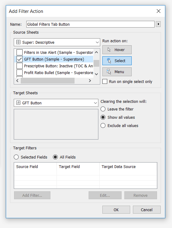Choose Selected Fields radio option
This screenshot has height=228, width=172.
(x=16, y=157)
